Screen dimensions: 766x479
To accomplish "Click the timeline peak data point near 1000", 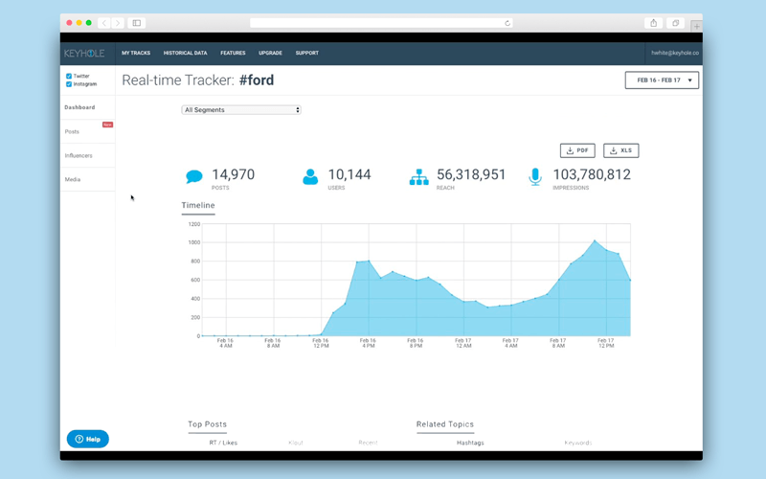I will pyautogui.click(x=595, y=240).
